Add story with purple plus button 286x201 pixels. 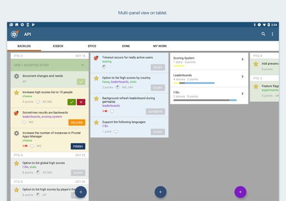click(240, 192)
